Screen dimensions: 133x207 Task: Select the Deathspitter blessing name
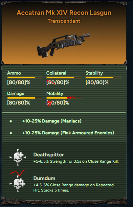pyautogui.click(x=49, y=155)
